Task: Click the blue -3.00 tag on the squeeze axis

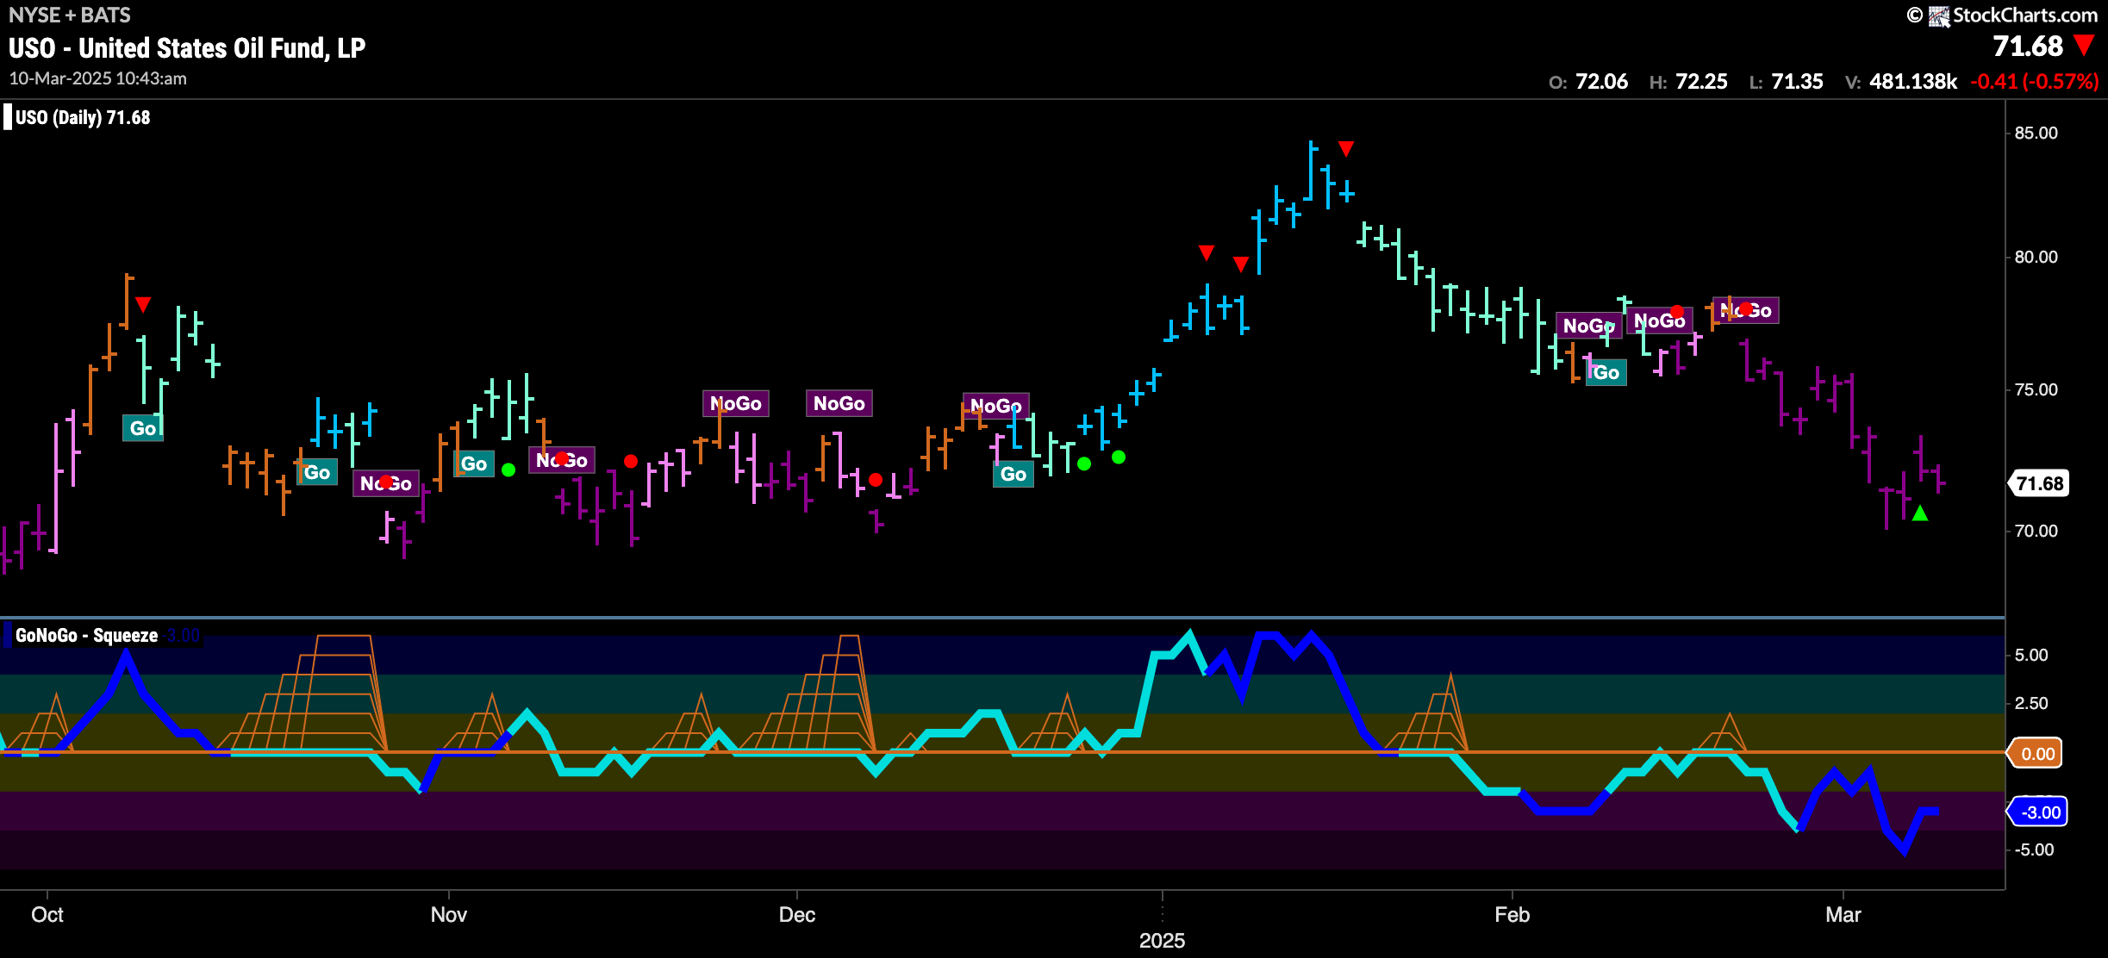Action: tap(2038, 812)
